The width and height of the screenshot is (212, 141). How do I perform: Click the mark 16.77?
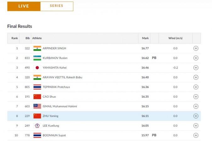[145, 48]
